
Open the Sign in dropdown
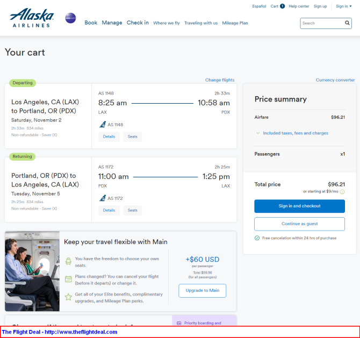point(344,6)
